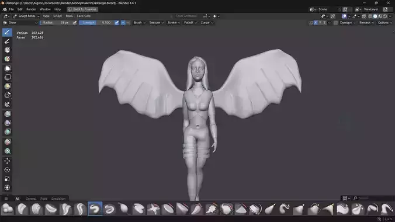Enable the Dyntopo checkbox
The width and height of the screenshot is (395, 222).
[335, 23]
